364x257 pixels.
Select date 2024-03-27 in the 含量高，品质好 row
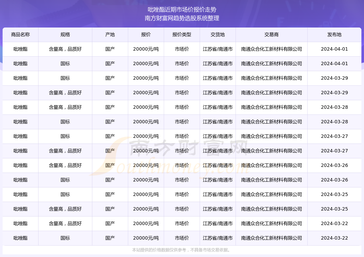[x=334, y=151]
